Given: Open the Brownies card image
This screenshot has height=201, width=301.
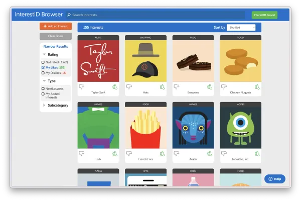Looking at the screenshot, I should (x=193, y=61).
